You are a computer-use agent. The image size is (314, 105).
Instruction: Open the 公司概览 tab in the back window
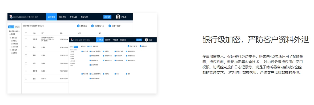[51, 17]
